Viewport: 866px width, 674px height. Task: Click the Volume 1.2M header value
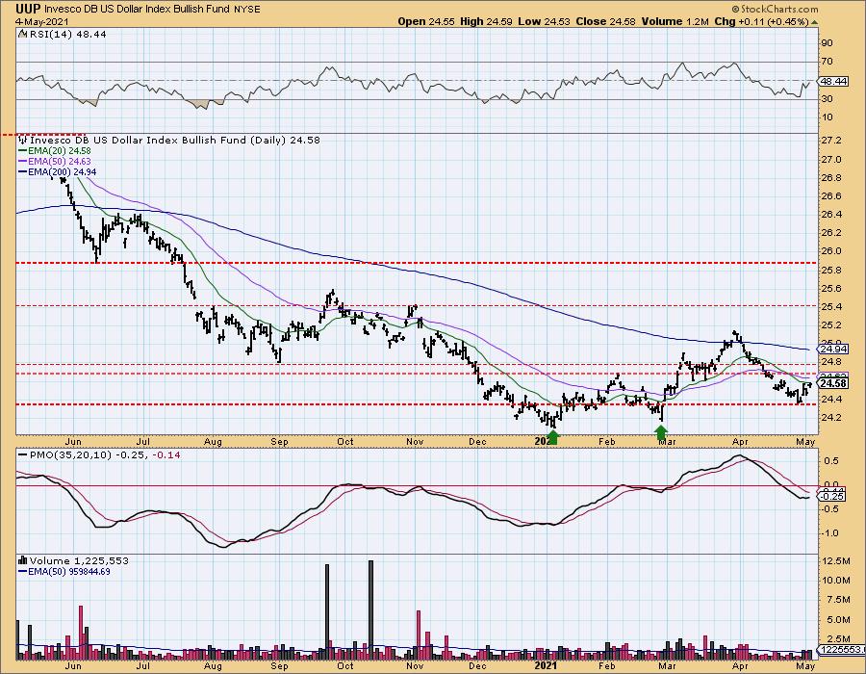click(x=675, y=21)
